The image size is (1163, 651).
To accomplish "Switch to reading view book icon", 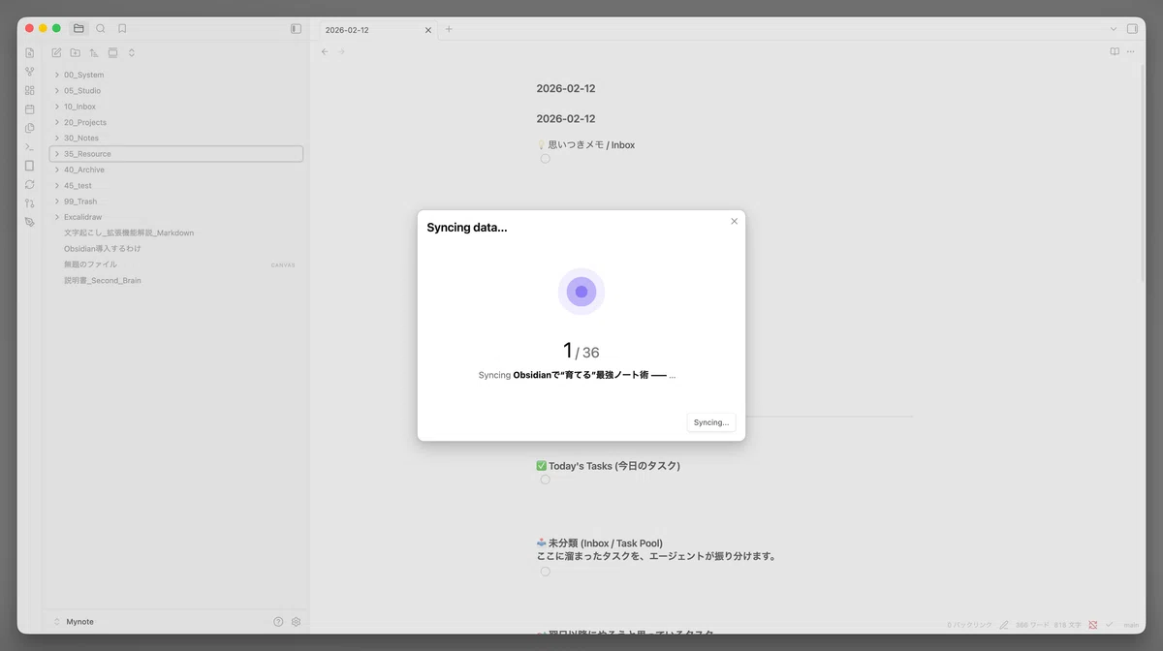I will tap(1115, 51).
